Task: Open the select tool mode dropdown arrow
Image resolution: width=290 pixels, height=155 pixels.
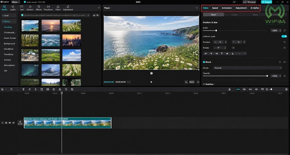Action: [6, 89]
